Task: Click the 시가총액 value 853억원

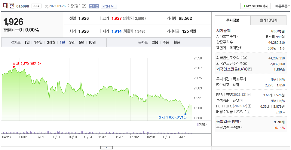Action: [x=278, y=31]
